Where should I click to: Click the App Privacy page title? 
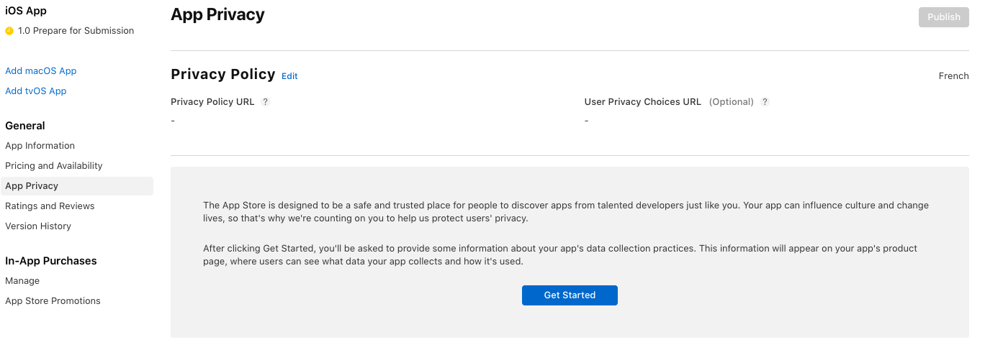[217, 15]
